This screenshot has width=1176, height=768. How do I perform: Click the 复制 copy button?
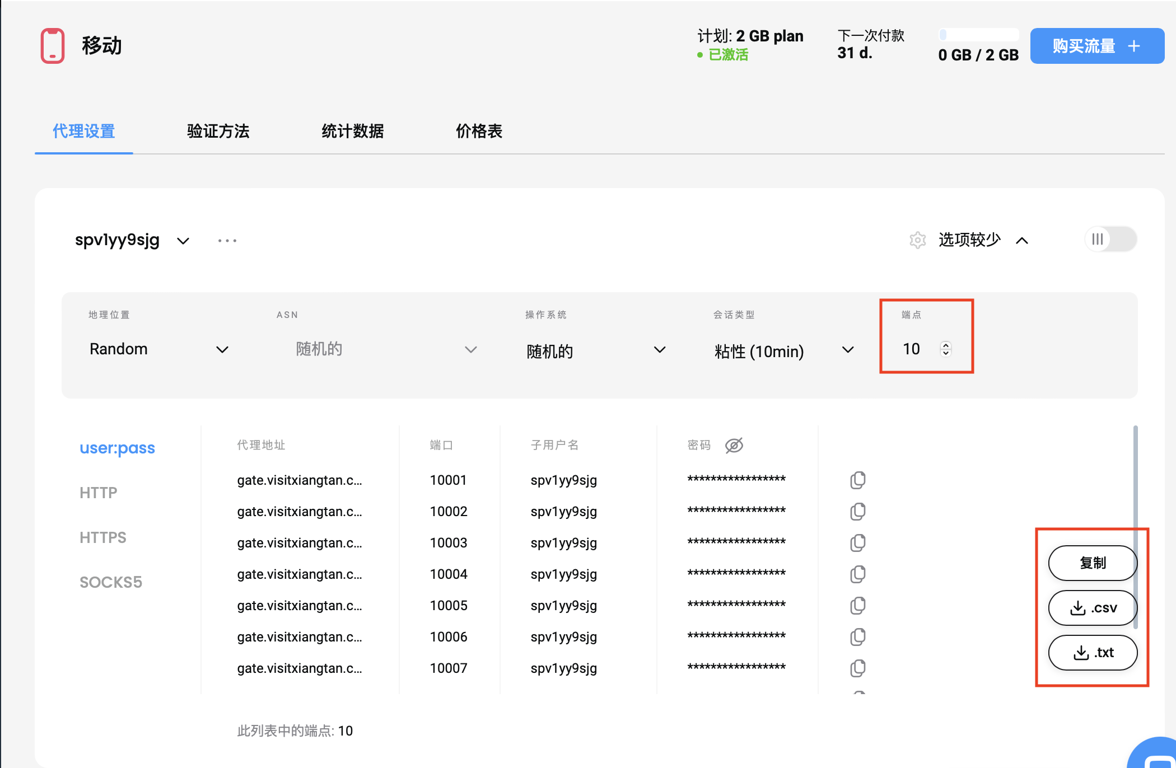tap(1093, 563)
